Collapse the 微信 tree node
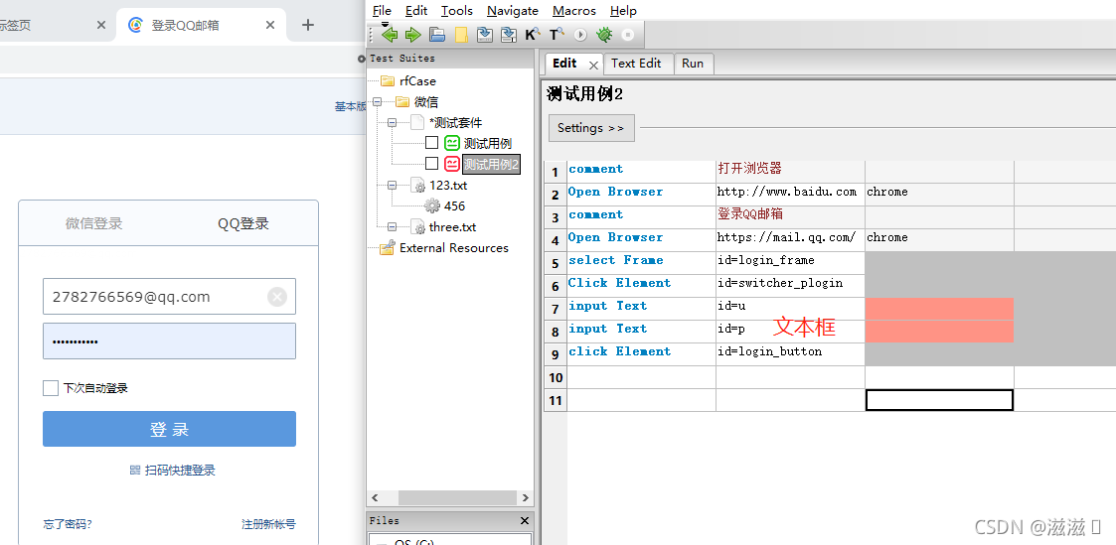 378,101
